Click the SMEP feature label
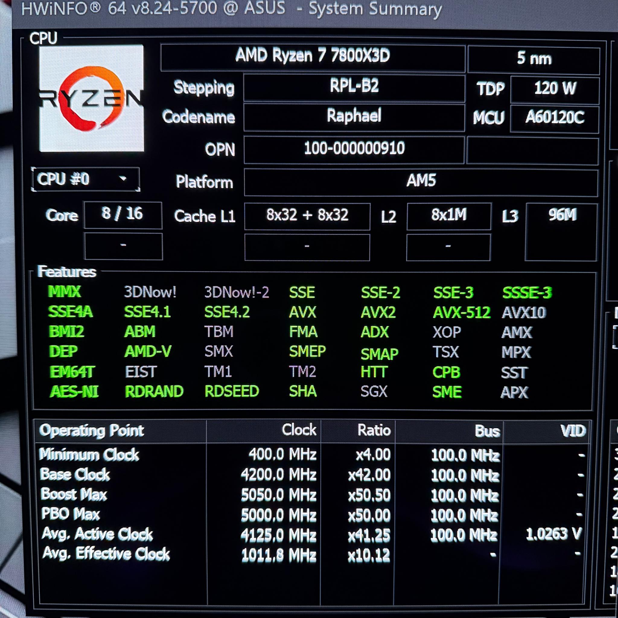Screen dimensions: 618x618 (x=307, y=352)
